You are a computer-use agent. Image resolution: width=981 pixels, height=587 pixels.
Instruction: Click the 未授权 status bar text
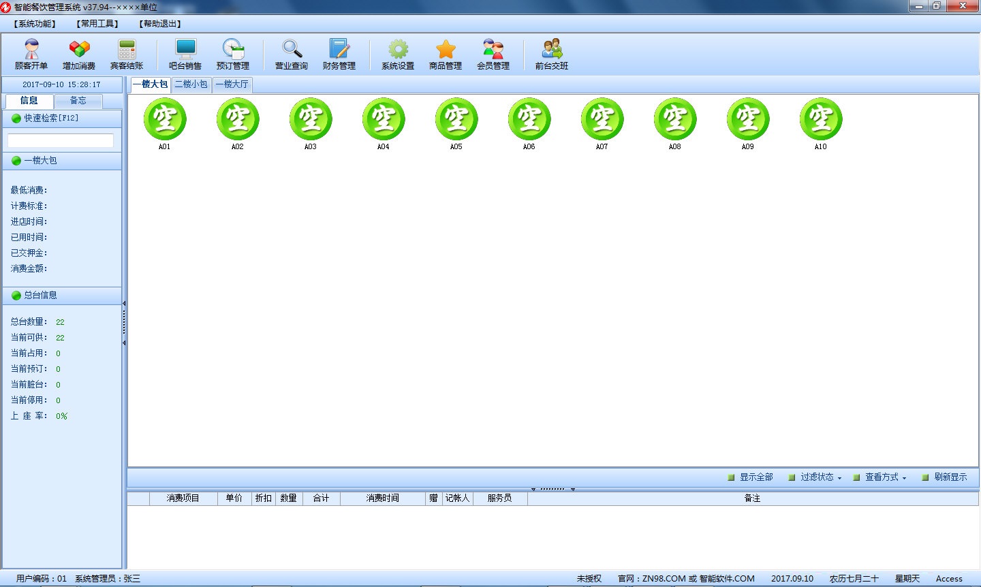[589, 579]
